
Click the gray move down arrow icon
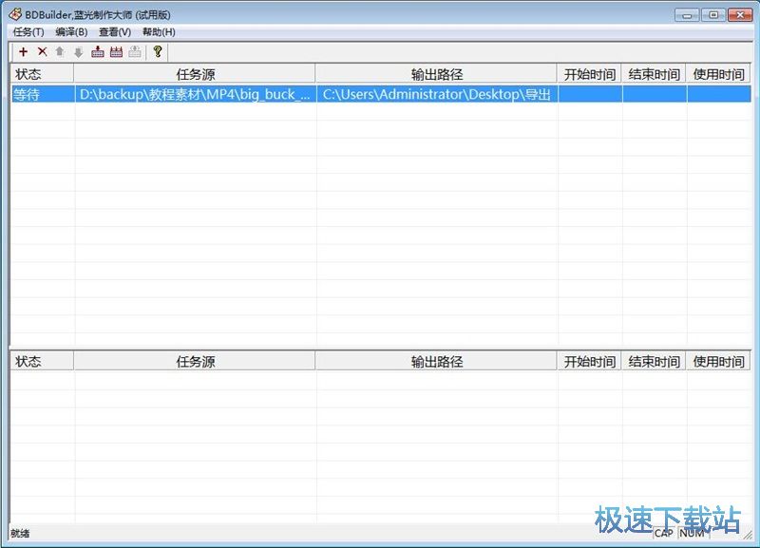pos(79,52)
